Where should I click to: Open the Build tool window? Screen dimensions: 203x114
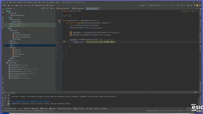pos(96,109)
